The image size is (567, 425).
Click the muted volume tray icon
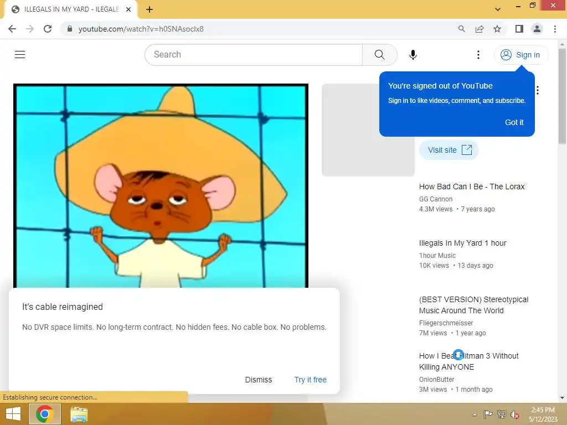pyautogui.click(x=515, y=414)
